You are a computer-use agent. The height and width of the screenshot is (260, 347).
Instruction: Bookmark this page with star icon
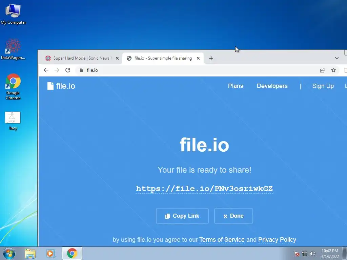click(333, 70)
